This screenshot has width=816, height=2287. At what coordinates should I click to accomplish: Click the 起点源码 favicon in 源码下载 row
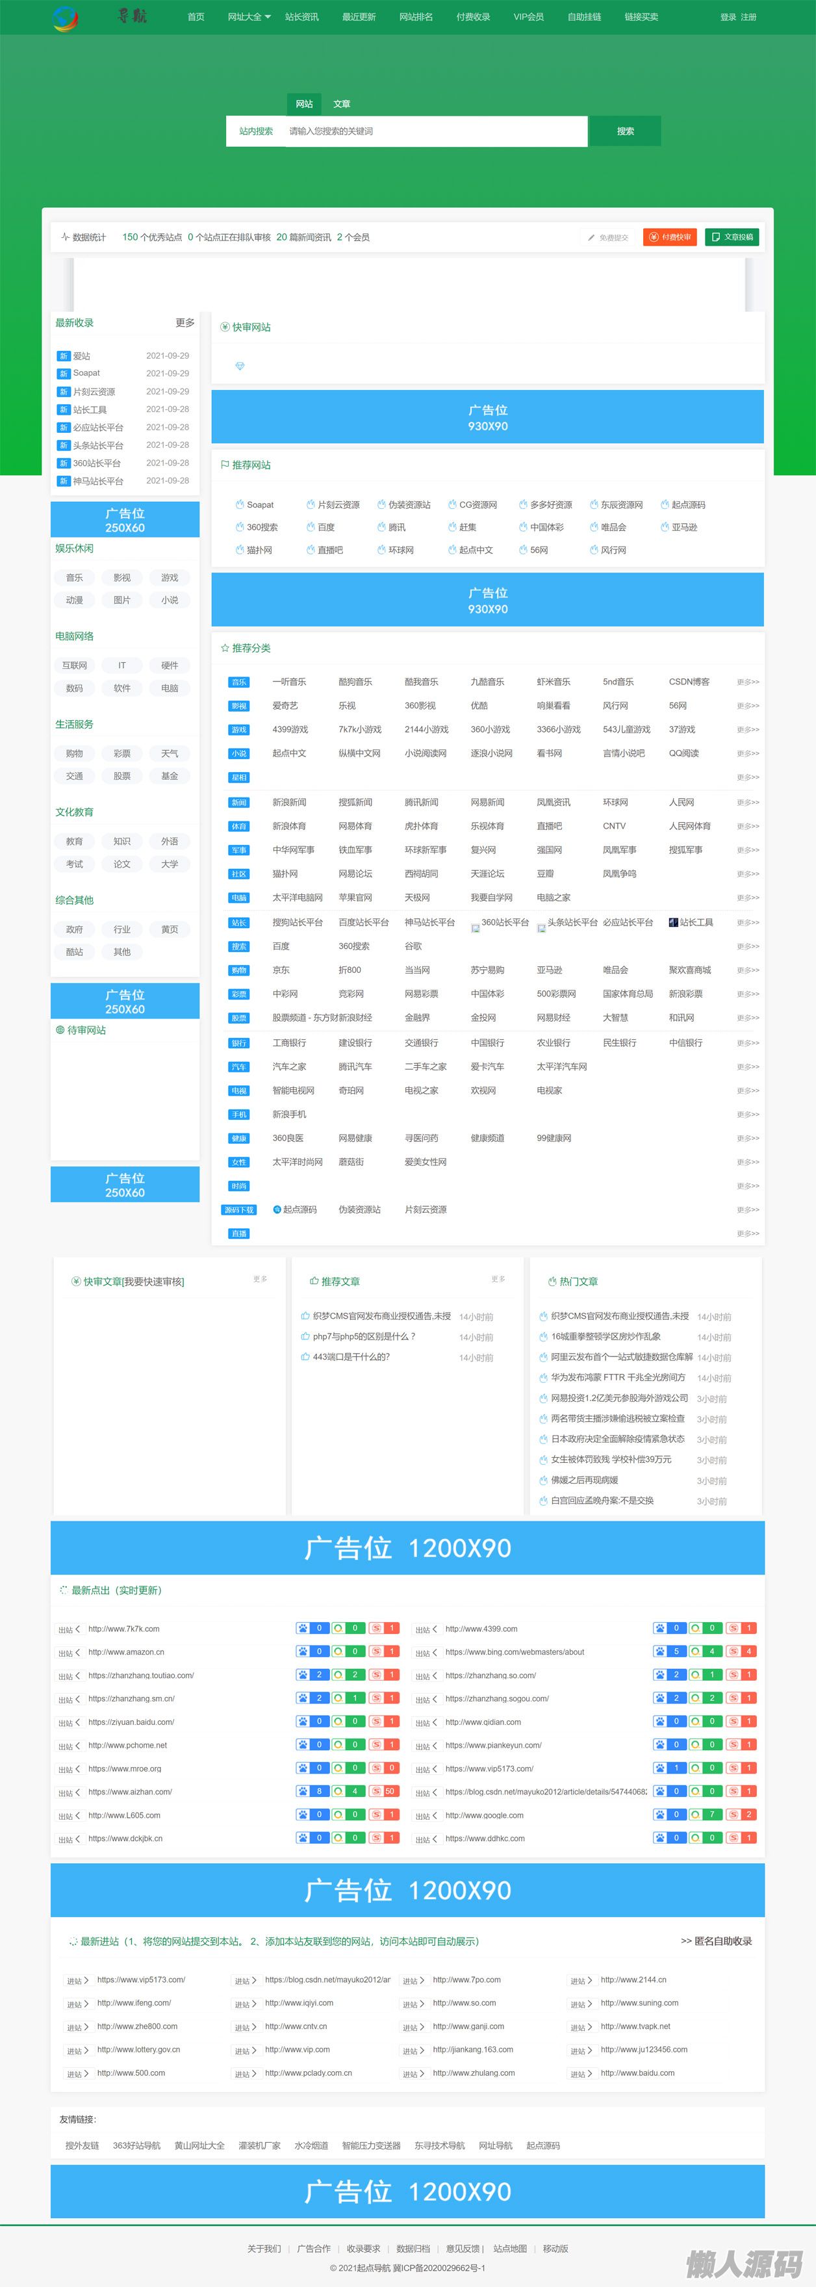pos(277,1209)
